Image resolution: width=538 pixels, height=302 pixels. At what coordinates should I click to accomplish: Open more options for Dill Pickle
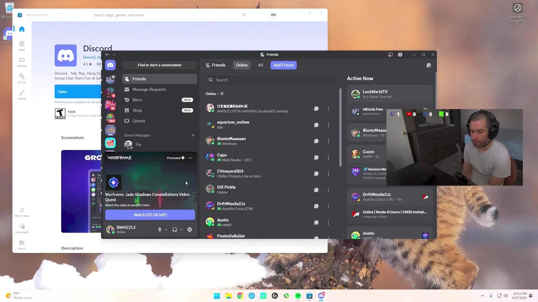point(328,190)
